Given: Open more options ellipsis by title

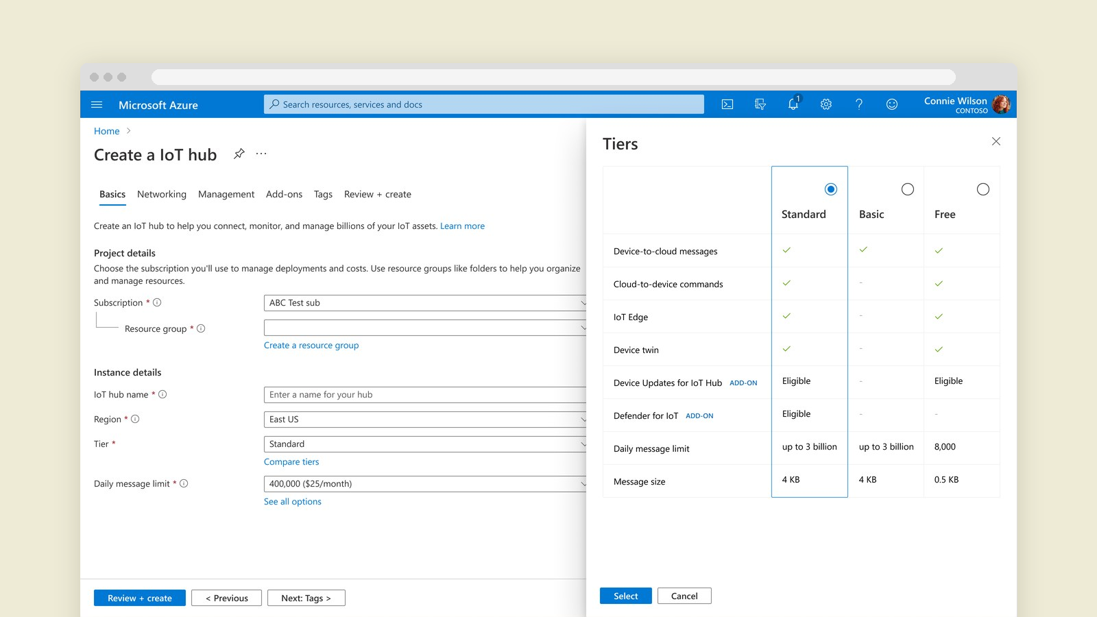Looking at the screenshot, I should pos(261,154).
